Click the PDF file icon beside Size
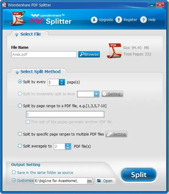The image size is (169, 194). pos(114,51)
